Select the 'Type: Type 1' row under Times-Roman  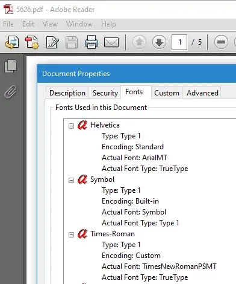(121, 245)
